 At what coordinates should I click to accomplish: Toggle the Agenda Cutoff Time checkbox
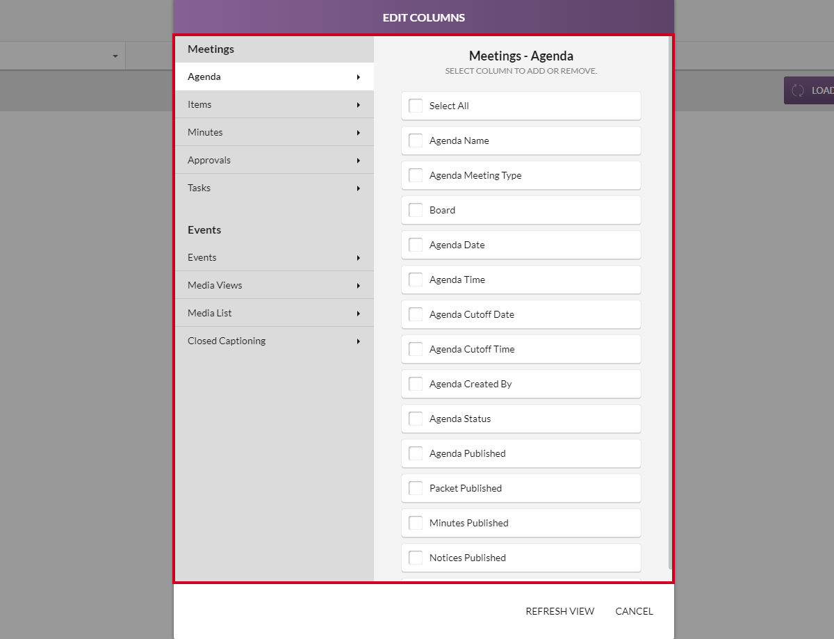(416, 349)
